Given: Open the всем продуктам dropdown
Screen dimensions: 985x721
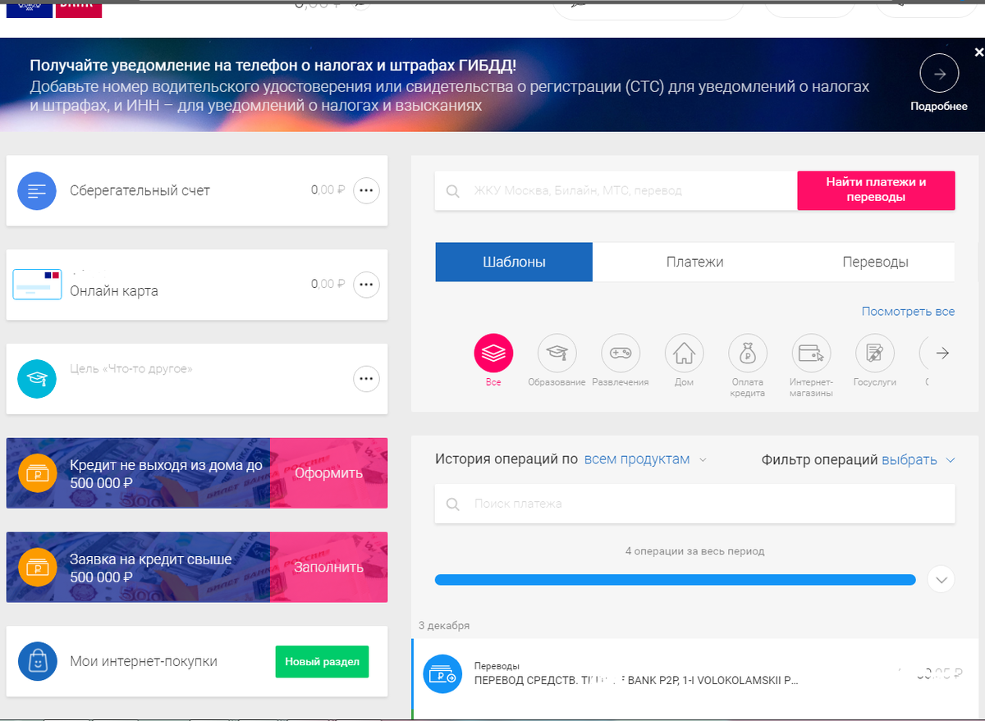Looking at the screenshot, I should point(645,459).
